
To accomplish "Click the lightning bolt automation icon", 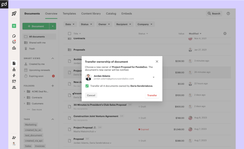I will point(14,75).
